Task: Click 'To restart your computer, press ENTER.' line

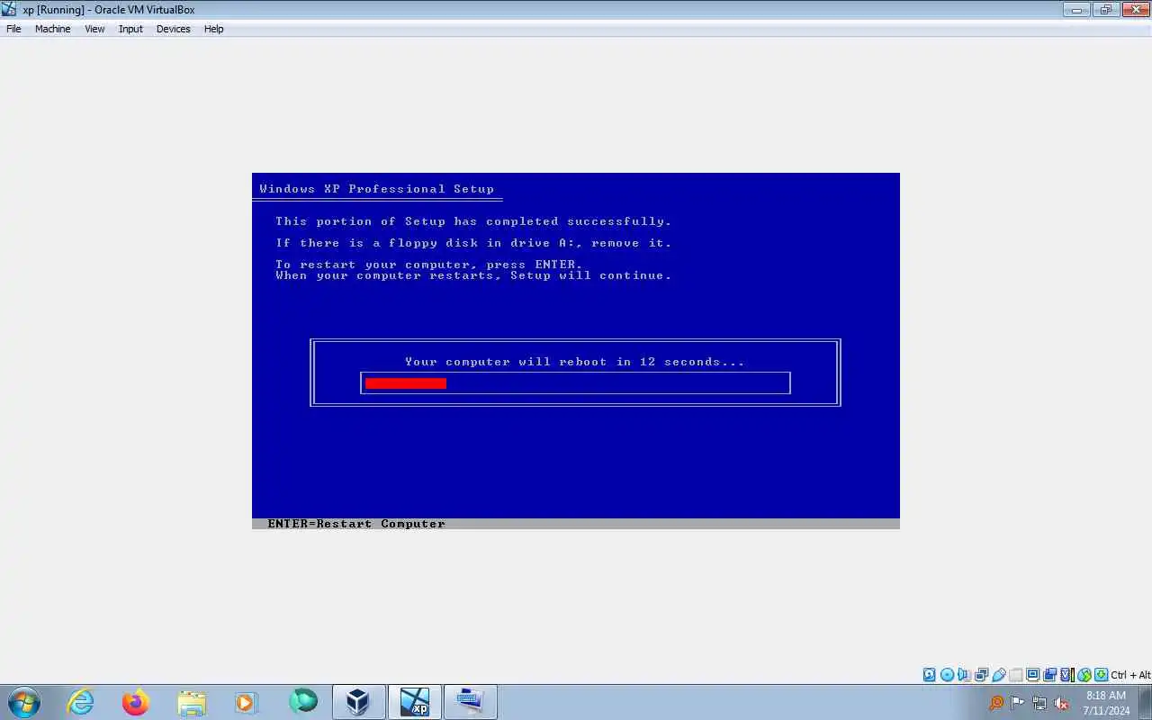Action: [x=429, y=265]
